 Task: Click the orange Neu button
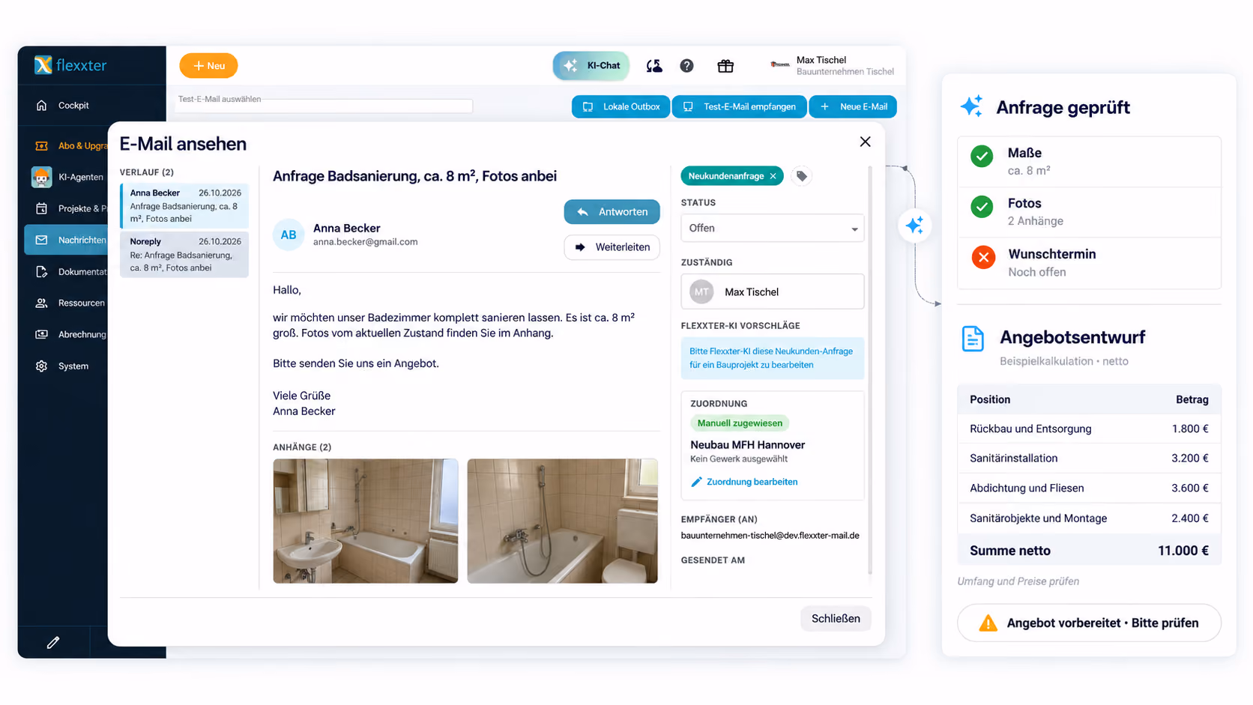(x=208, y=66)
